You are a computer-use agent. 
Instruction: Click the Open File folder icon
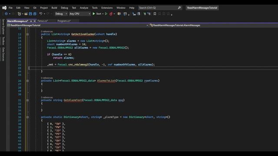pos(26,14)
